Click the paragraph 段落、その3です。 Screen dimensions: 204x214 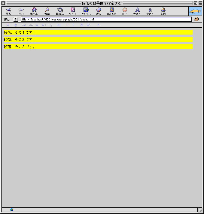pos(98,47)
